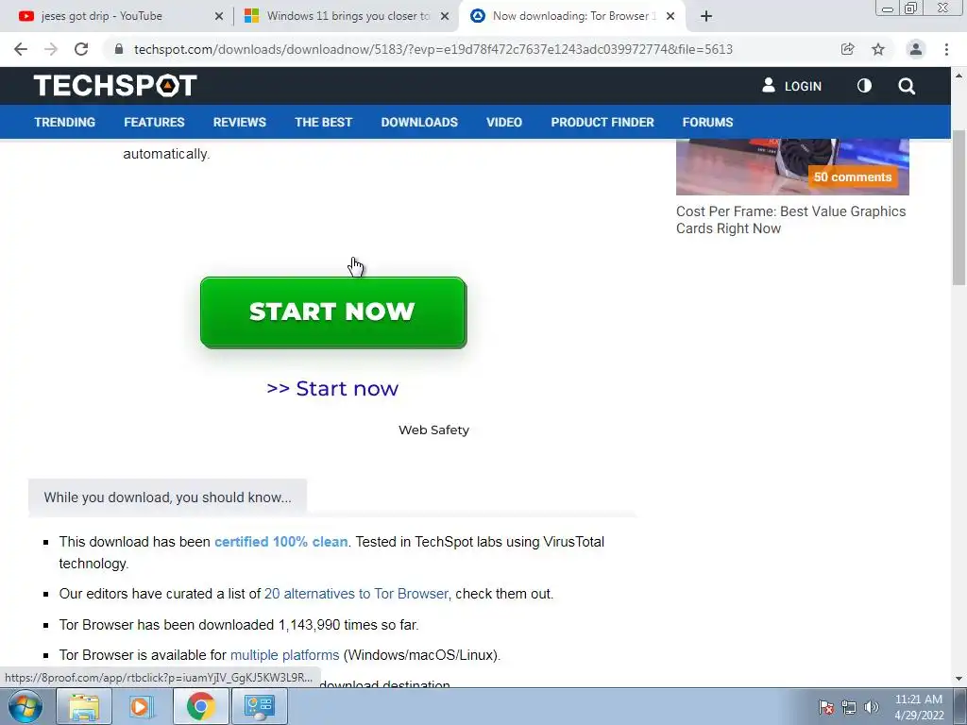Click the LOGIN user icon

pos(769,85)
